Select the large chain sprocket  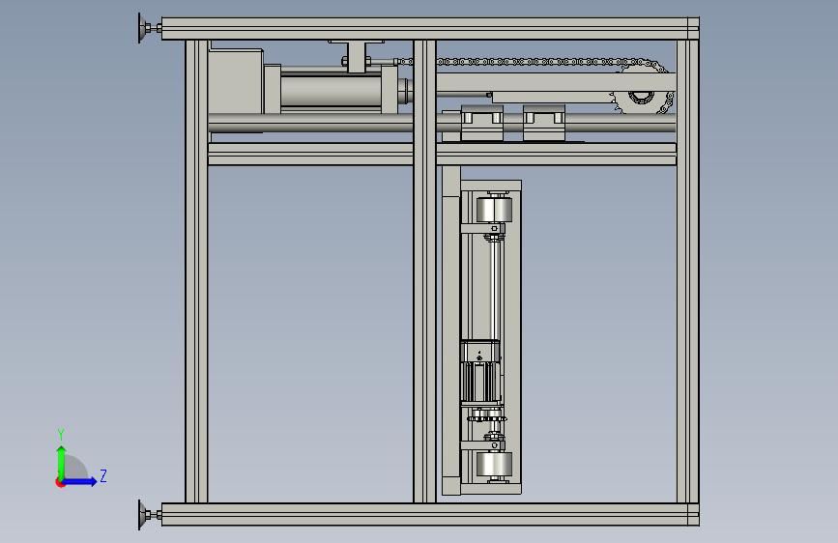642,99
